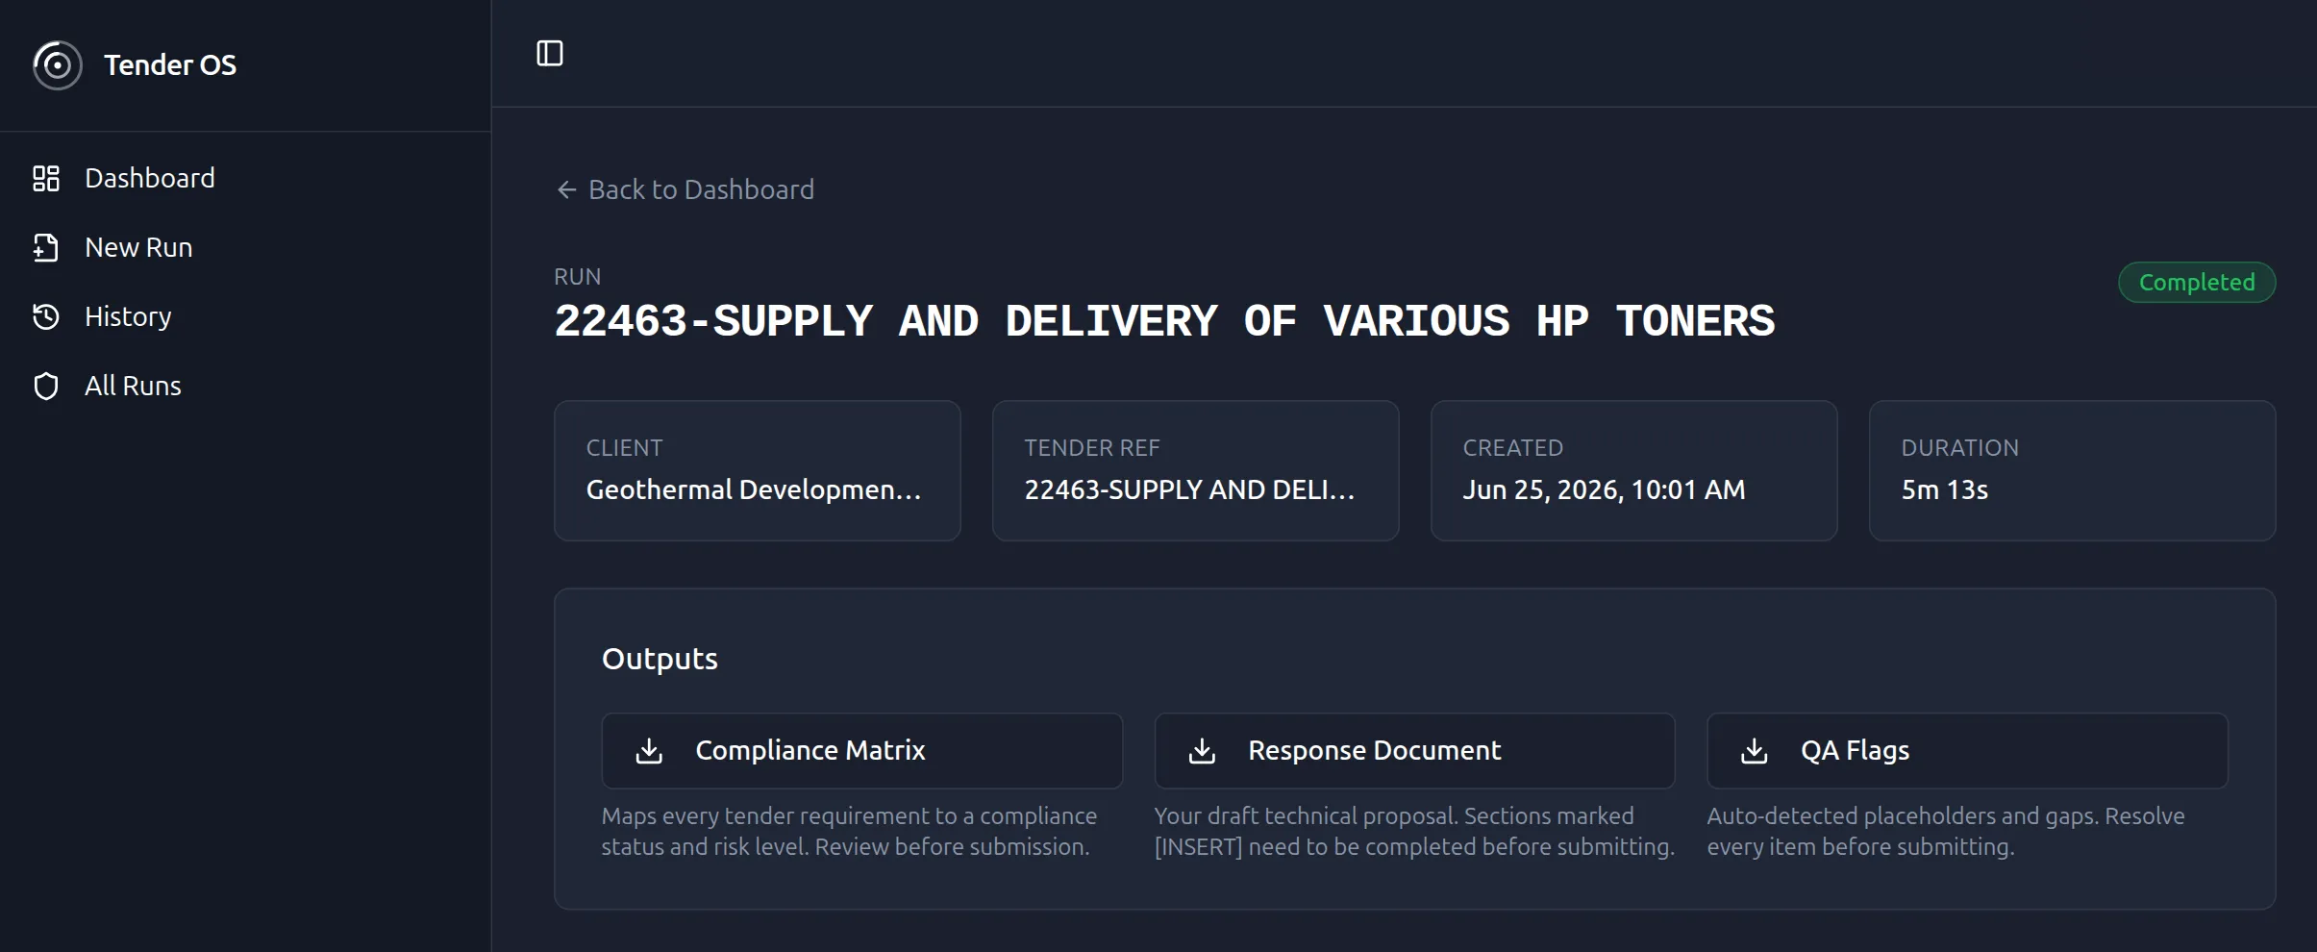Click the TENDER REF card label

click(1092, 448)
